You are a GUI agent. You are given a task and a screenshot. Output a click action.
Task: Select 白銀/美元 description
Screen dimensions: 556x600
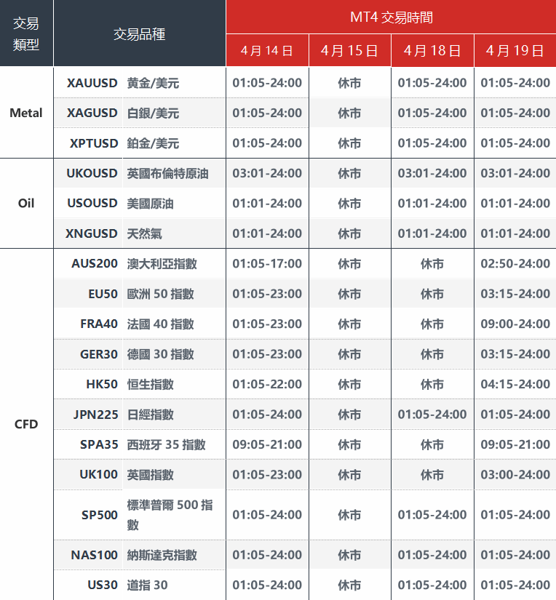point(153,113)
